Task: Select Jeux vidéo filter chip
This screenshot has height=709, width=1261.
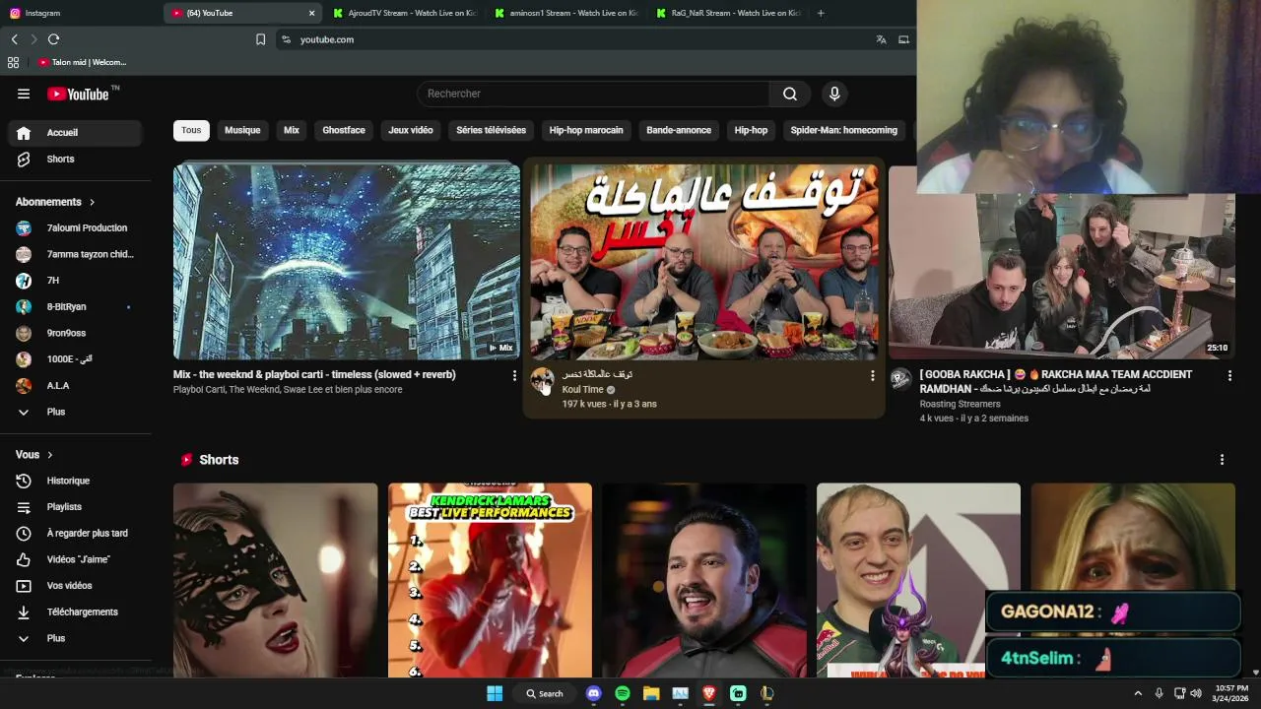Action: point(411,130)
